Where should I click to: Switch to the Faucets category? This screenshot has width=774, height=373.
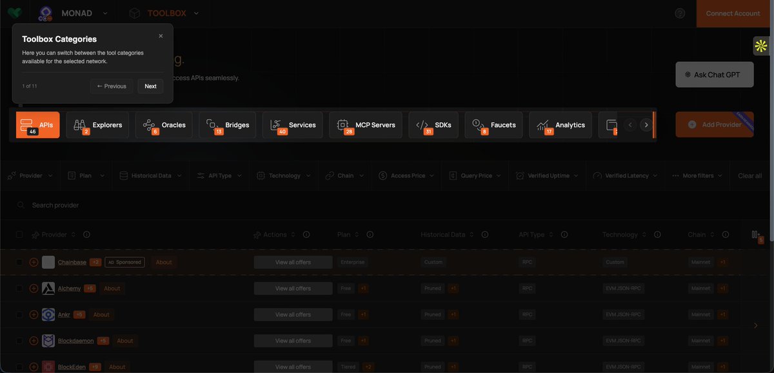pos(494,125)
